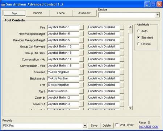The height and width of the screenshot is (131, 163).
Task: Click the Fire secondary Undefined / Disabled field
Action: tap(104, 27)
